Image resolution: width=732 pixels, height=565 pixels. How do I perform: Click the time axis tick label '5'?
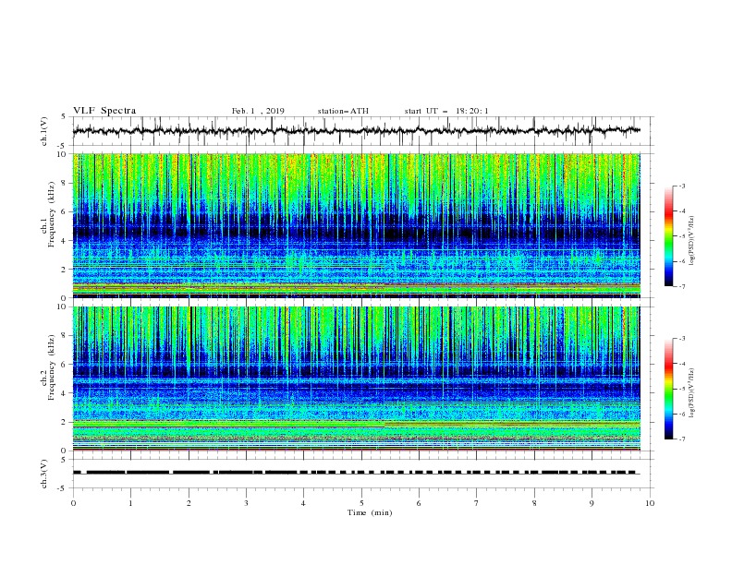[x=361, y=503]
